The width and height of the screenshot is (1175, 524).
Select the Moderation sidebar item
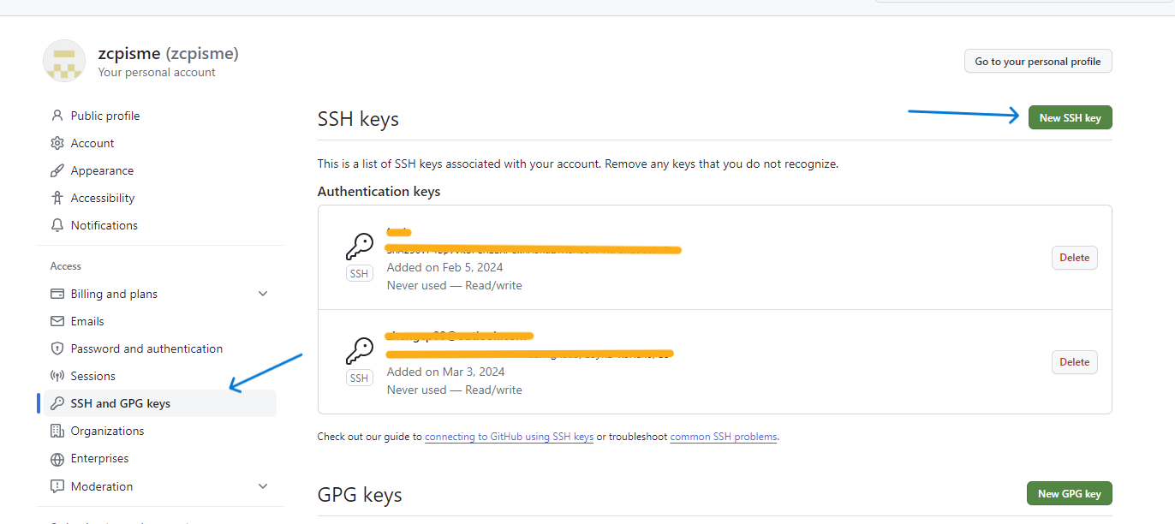click(160, 486)
